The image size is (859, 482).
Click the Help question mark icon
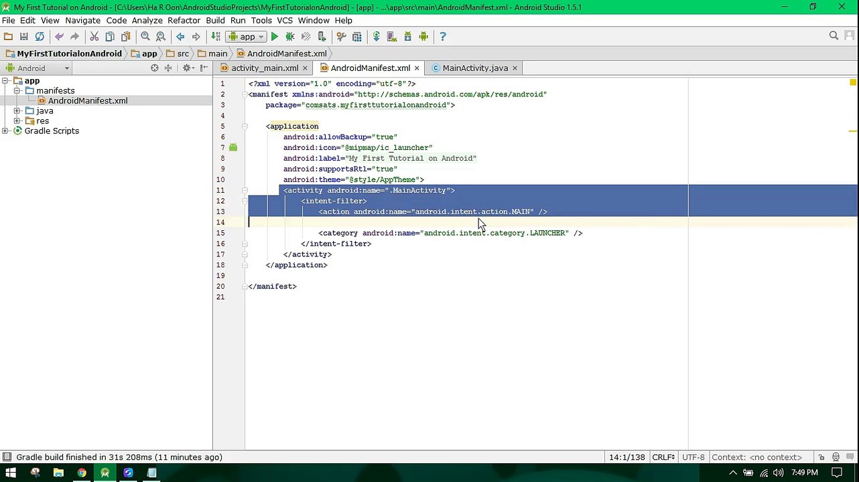[443, 37]
